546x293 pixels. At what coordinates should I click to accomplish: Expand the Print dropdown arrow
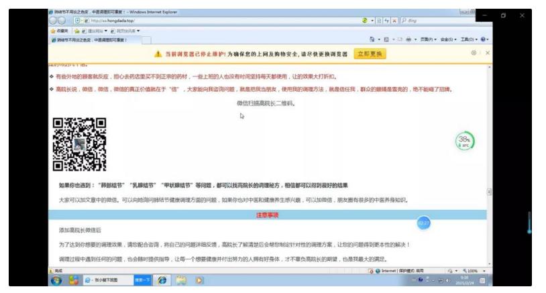415,40
